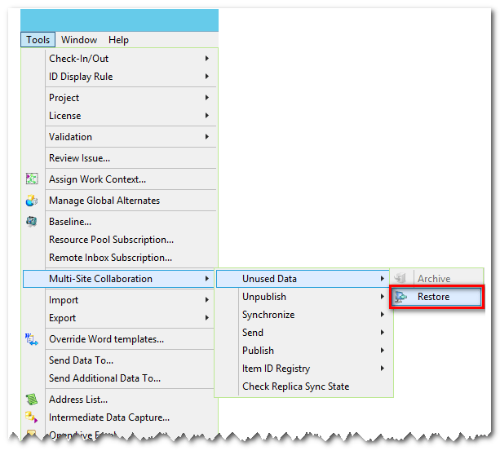Click the Manage Global Alternates icon
500x455 pixels.
[x=32, y=201]
